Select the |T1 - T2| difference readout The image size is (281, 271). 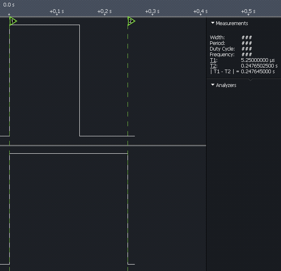pyautogui.click(x=242, y=72)
